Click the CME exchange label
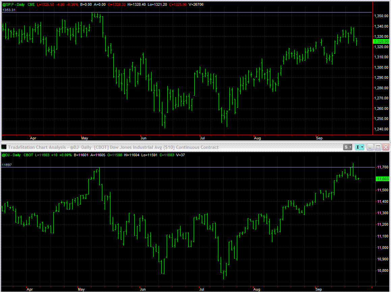The height and width of the screenshot is (292, 391). (x=31, y=4)
